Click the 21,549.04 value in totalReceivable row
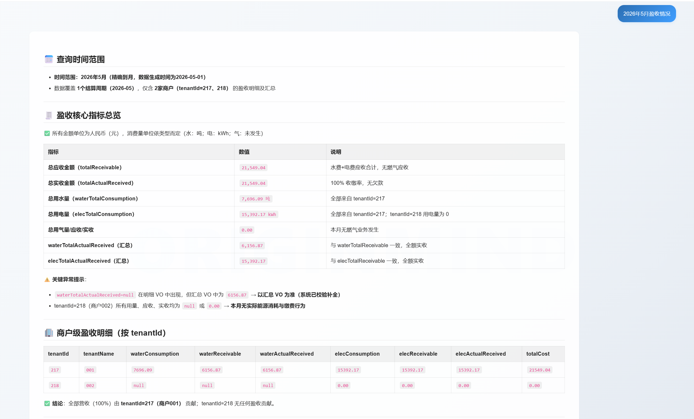The width and height of the screenshot is (694, 419). 253,168
